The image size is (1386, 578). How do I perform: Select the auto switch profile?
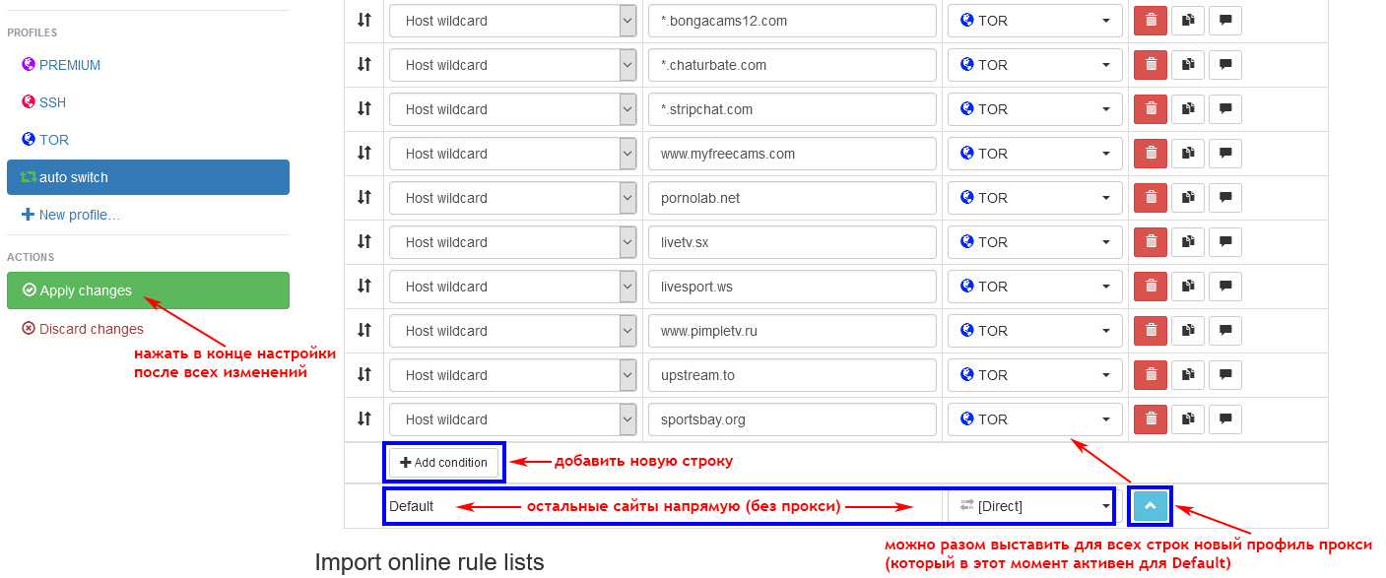tap(148, 177)
